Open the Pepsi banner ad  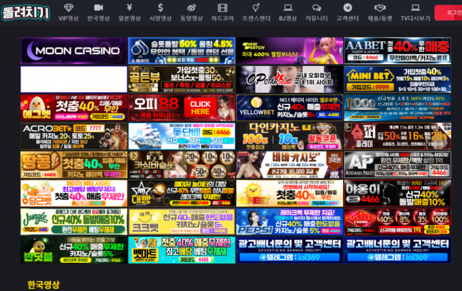(289, 221)
